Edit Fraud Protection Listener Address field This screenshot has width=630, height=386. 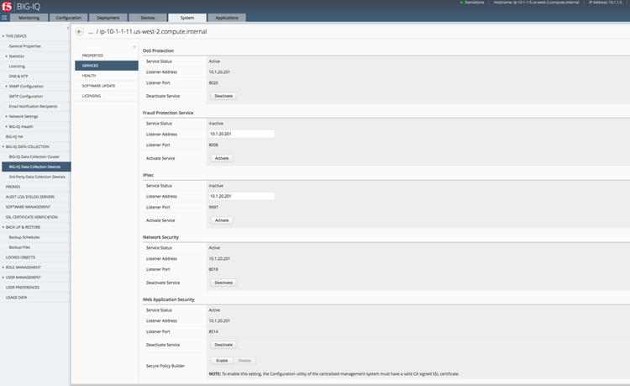[241, 134]
